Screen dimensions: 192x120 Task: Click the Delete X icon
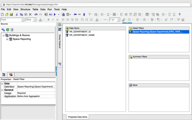point(30,14)
